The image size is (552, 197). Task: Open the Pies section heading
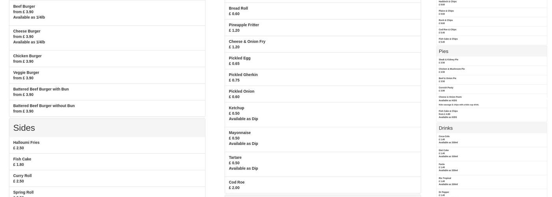pos(444,51)
